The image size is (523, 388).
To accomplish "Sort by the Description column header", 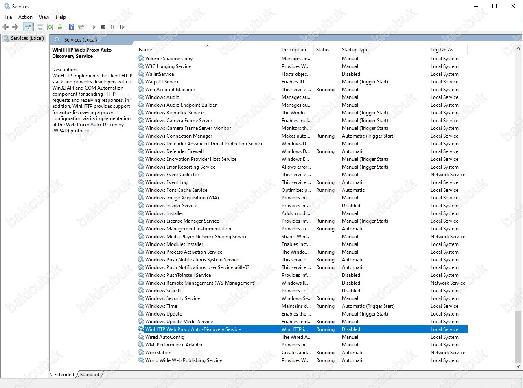I will pos(297,50).
